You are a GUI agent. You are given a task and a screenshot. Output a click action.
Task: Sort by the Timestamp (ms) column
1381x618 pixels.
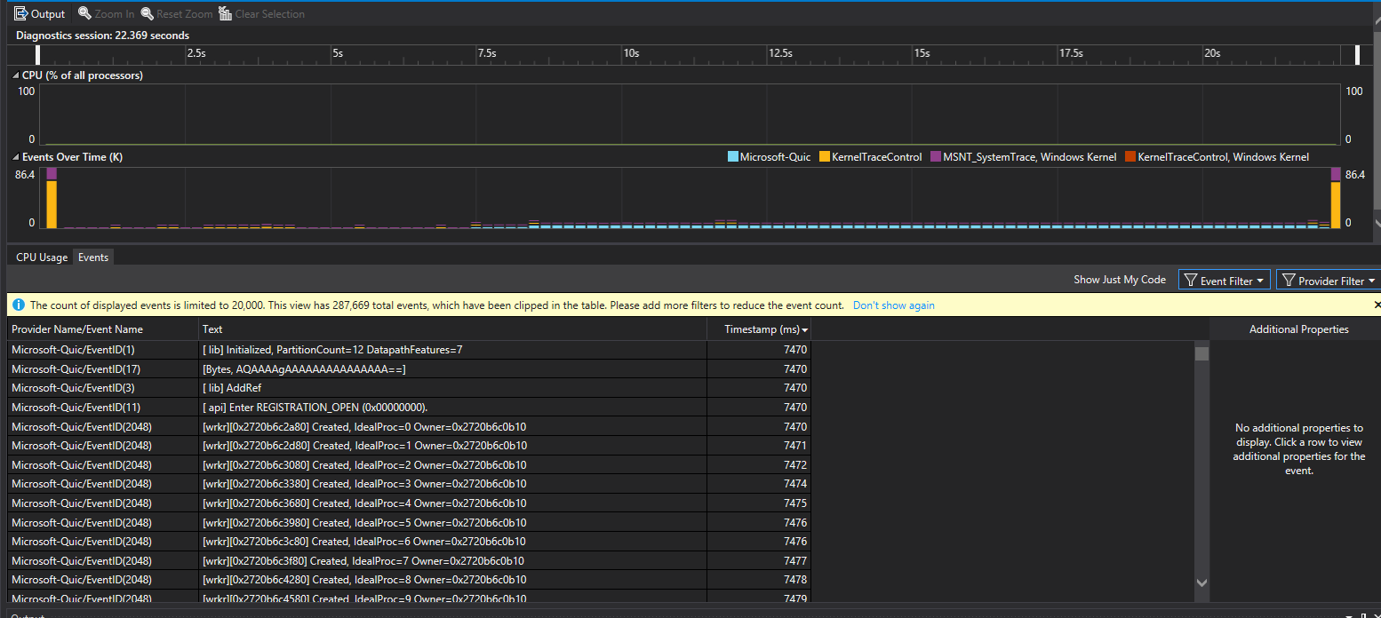click(760, 329)
